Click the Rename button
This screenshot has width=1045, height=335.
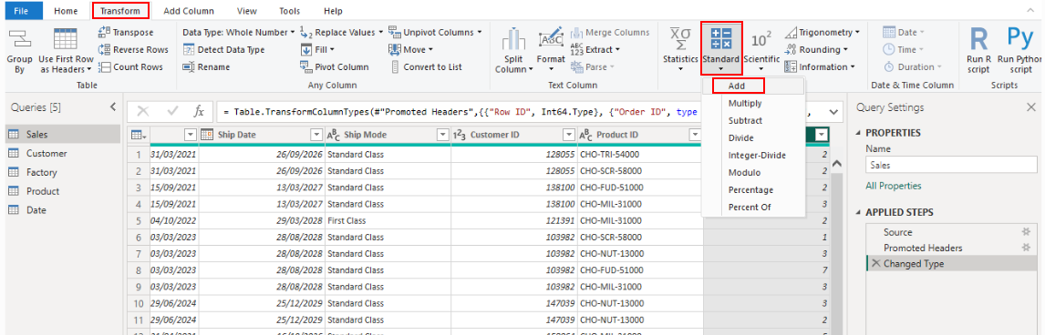(206, 66)
